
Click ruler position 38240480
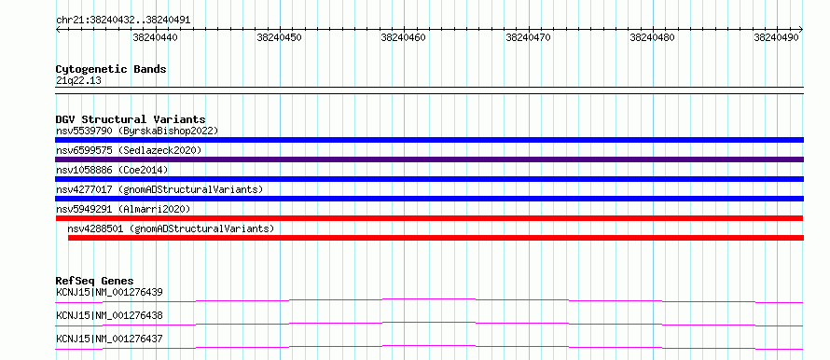click(x=652, y=37)
